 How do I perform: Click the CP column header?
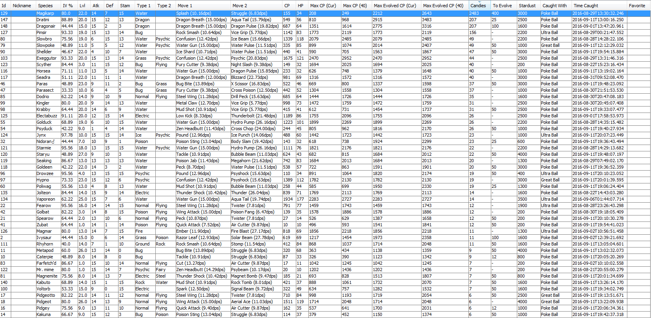[x=288, y=6]
